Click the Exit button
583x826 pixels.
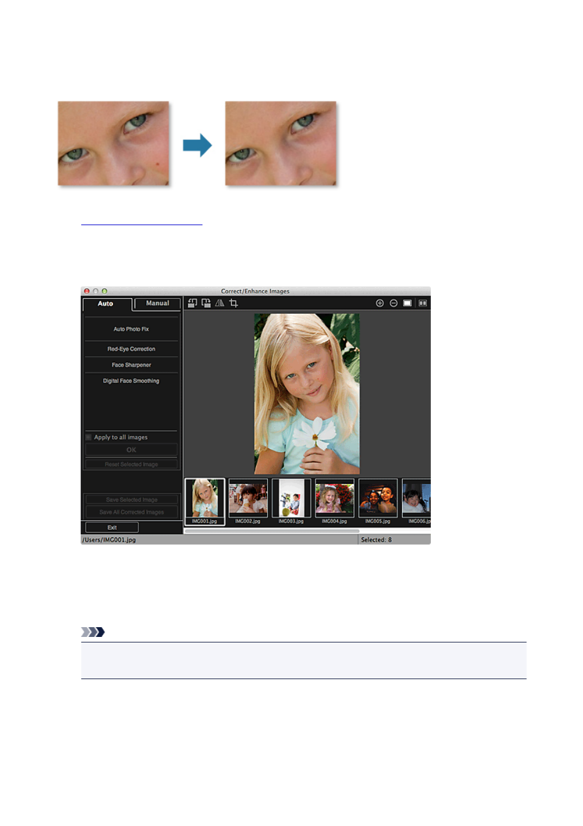112,527
